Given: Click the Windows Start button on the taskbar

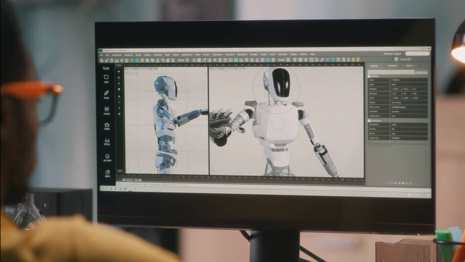Looking at the screenshot, I should point(102,188).
